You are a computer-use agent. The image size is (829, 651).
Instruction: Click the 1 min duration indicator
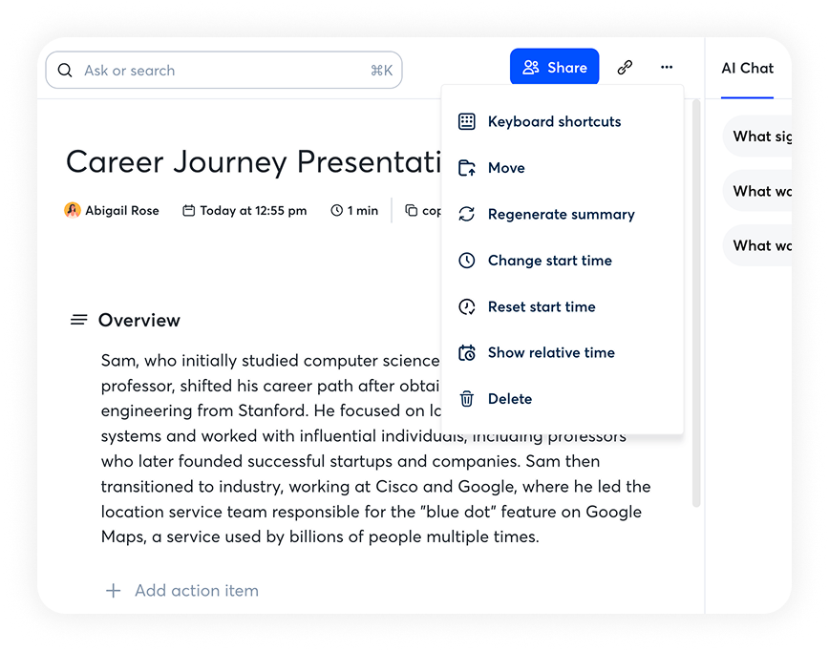[x=354, y=211]
